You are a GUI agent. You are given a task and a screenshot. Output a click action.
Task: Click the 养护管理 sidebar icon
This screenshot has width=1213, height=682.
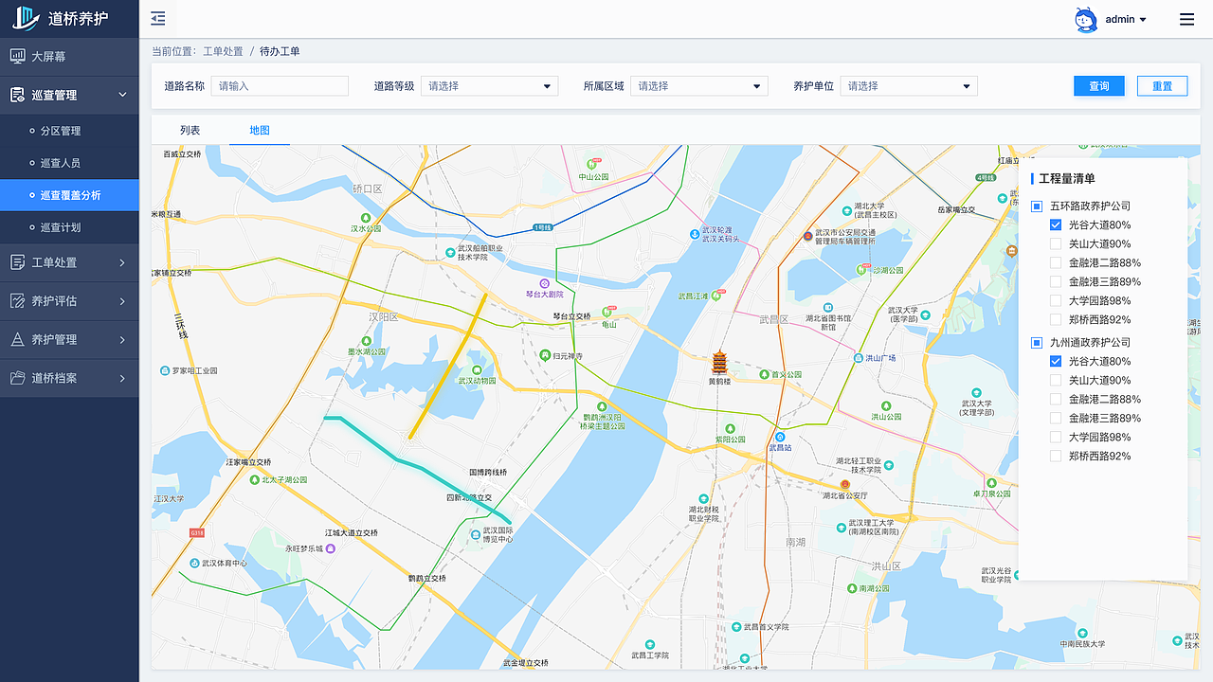[17, 339]
